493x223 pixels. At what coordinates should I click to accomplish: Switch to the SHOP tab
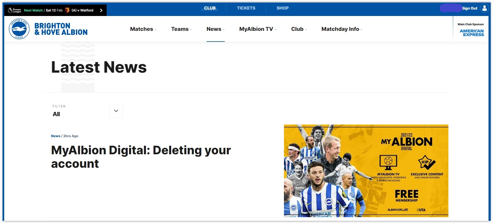pyautogui.click(x=283, y=8)
